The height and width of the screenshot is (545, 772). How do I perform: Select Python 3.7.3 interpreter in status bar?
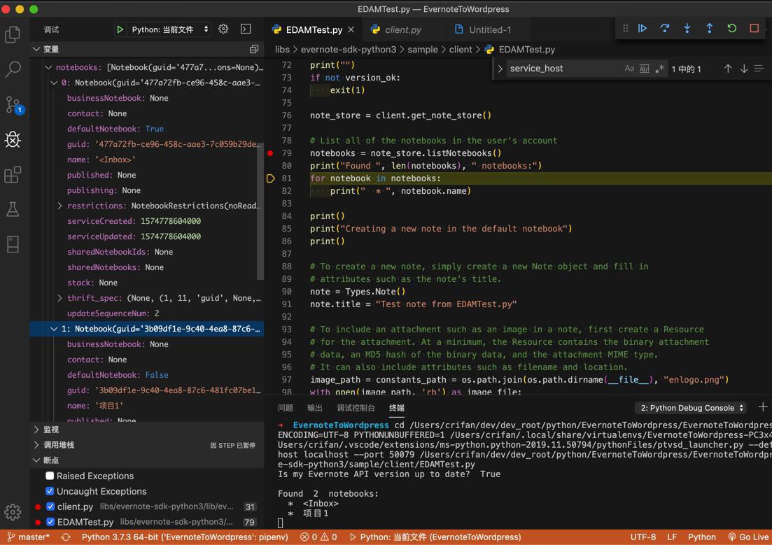[x=185, y=537]
